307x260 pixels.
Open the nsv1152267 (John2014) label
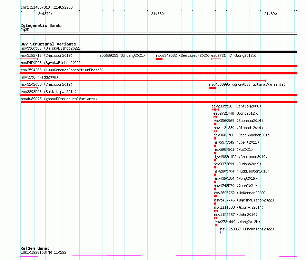[x=236, y=215]
